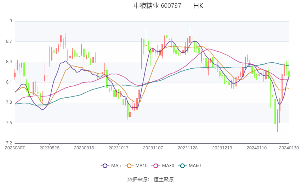Hide MA10 line via its text label

click(141, 165)
